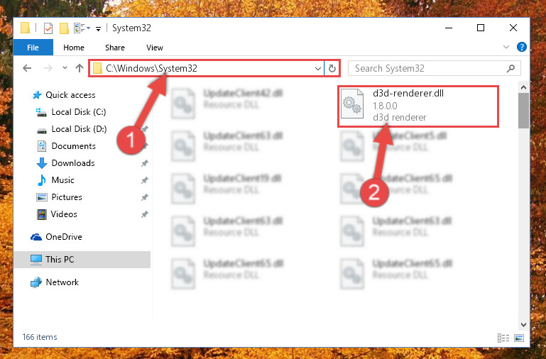546x359 pixels.
Task: Open the File menu
Action: [x=33, y=48]
